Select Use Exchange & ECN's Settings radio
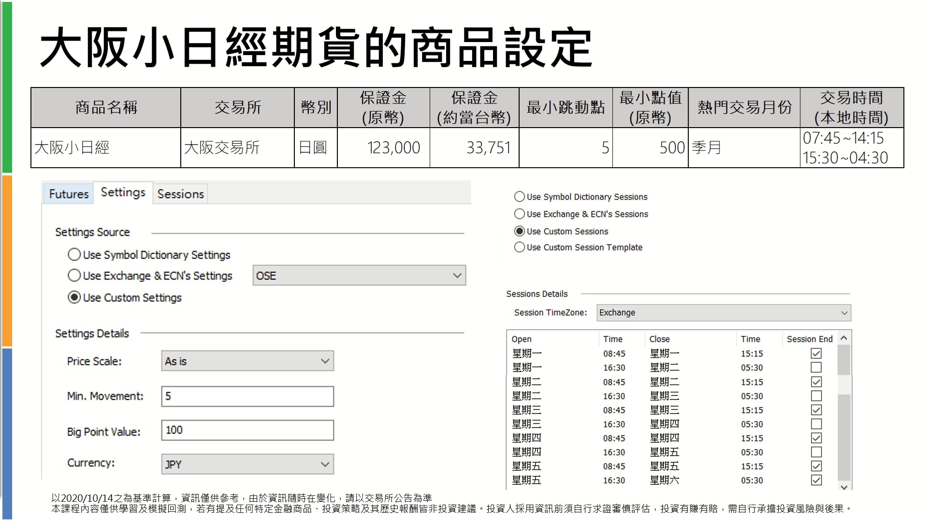 point(74,275)
